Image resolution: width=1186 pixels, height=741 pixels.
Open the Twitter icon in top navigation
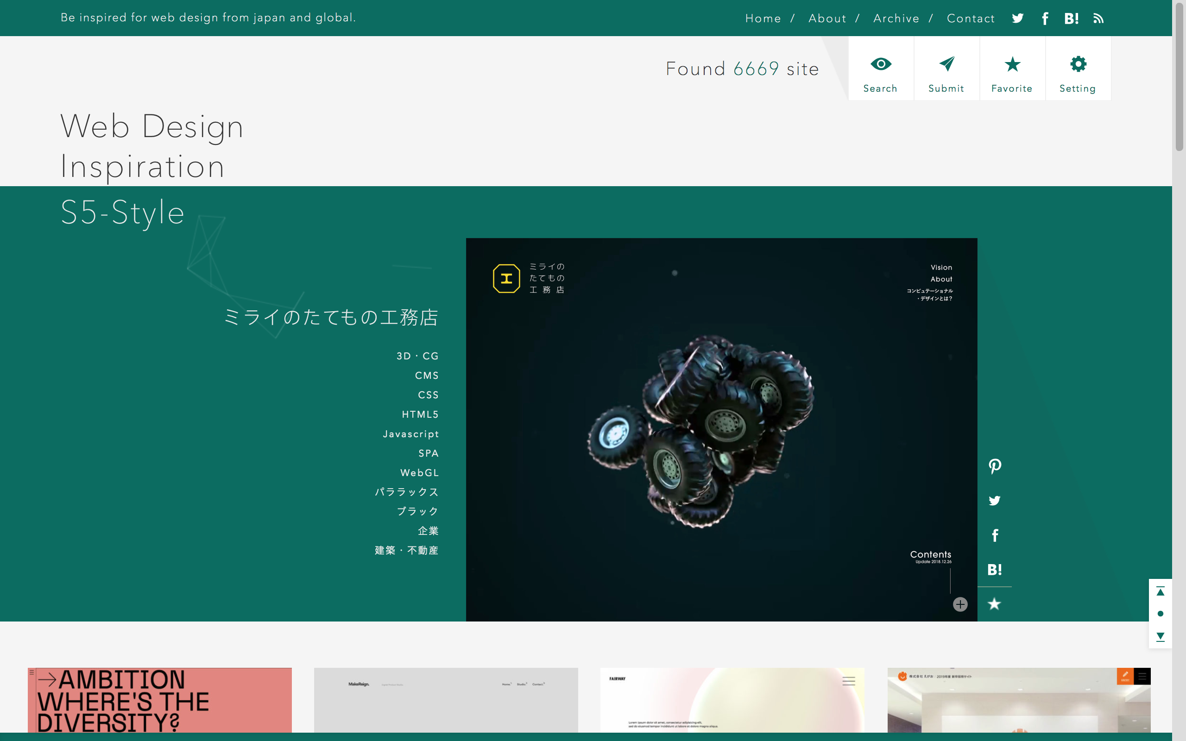[x=1017, y=19]
